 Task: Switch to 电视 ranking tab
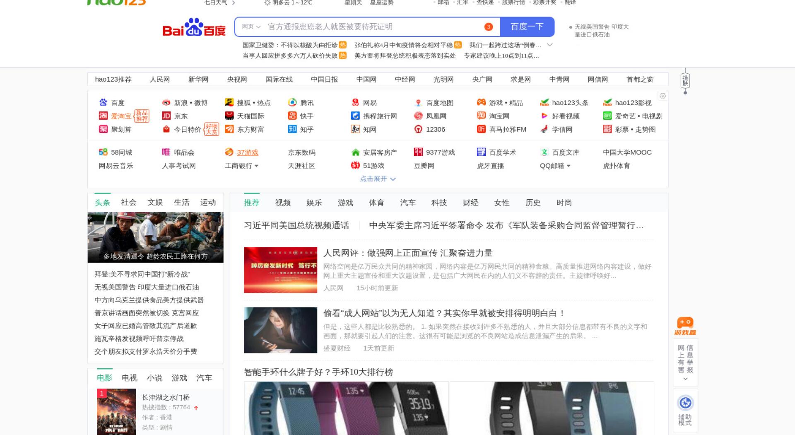130,378
